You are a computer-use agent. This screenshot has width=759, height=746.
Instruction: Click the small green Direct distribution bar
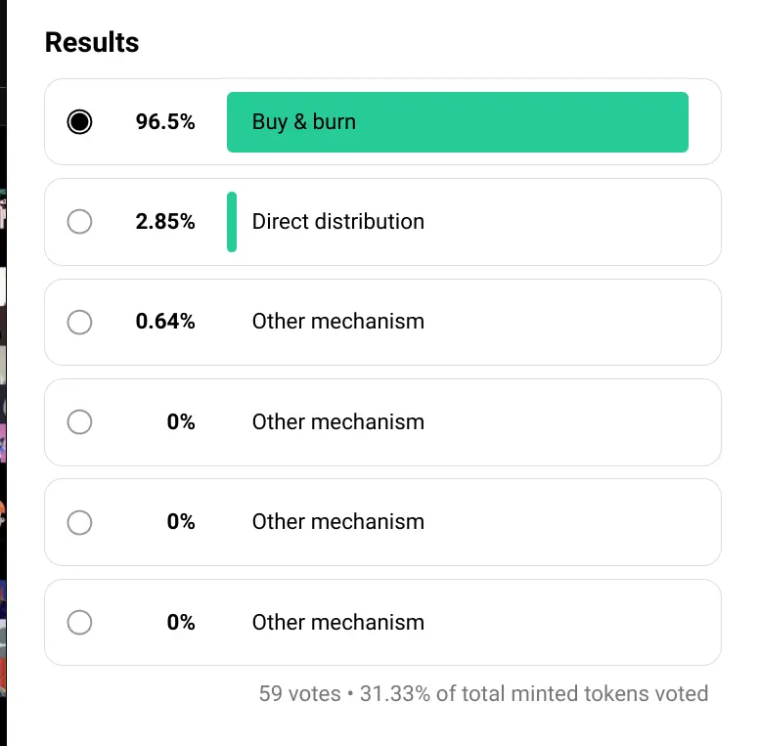coord(232,222)
